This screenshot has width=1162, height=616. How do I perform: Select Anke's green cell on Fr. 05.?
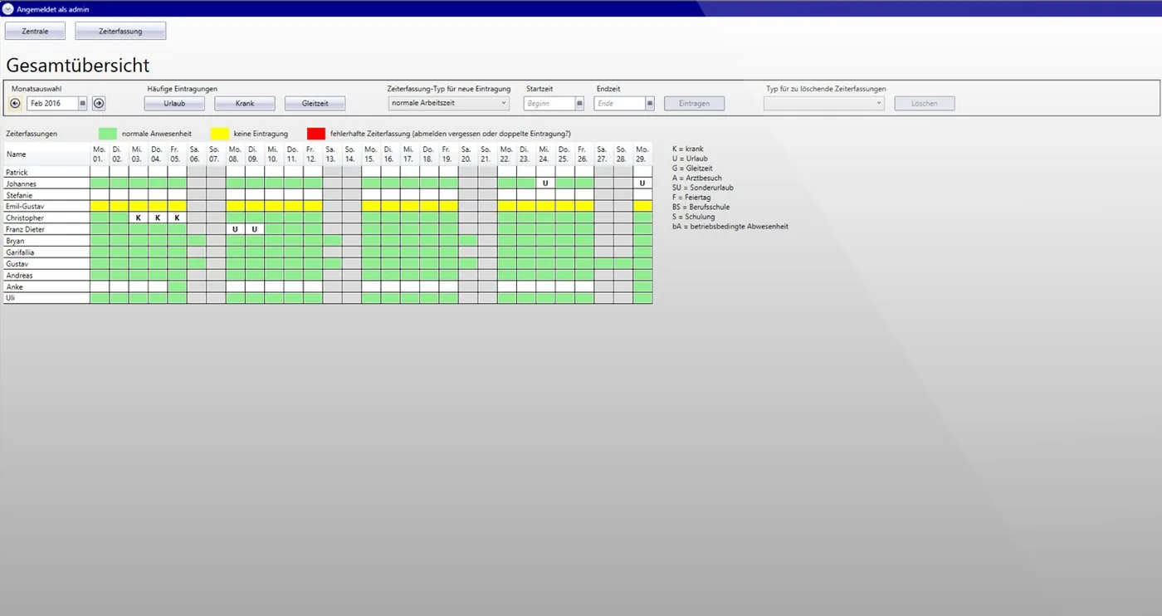pos(177,286)
